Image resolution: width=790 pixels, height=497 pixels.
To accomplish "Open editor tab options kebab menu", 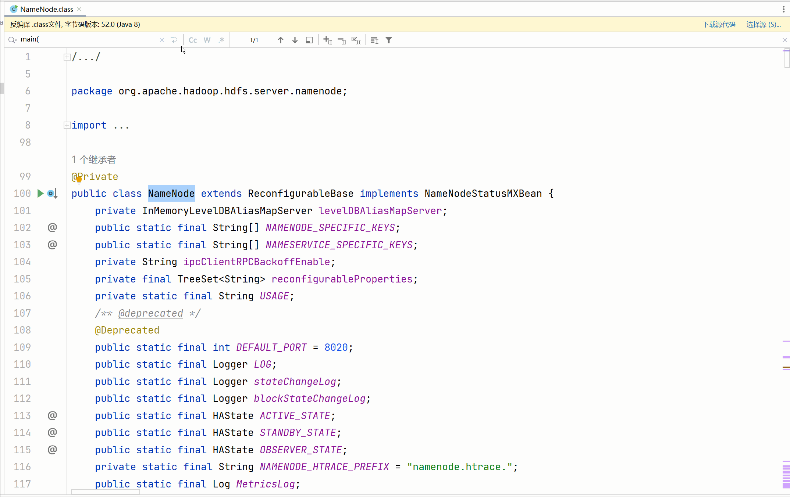I will click(x=783, y=9).
